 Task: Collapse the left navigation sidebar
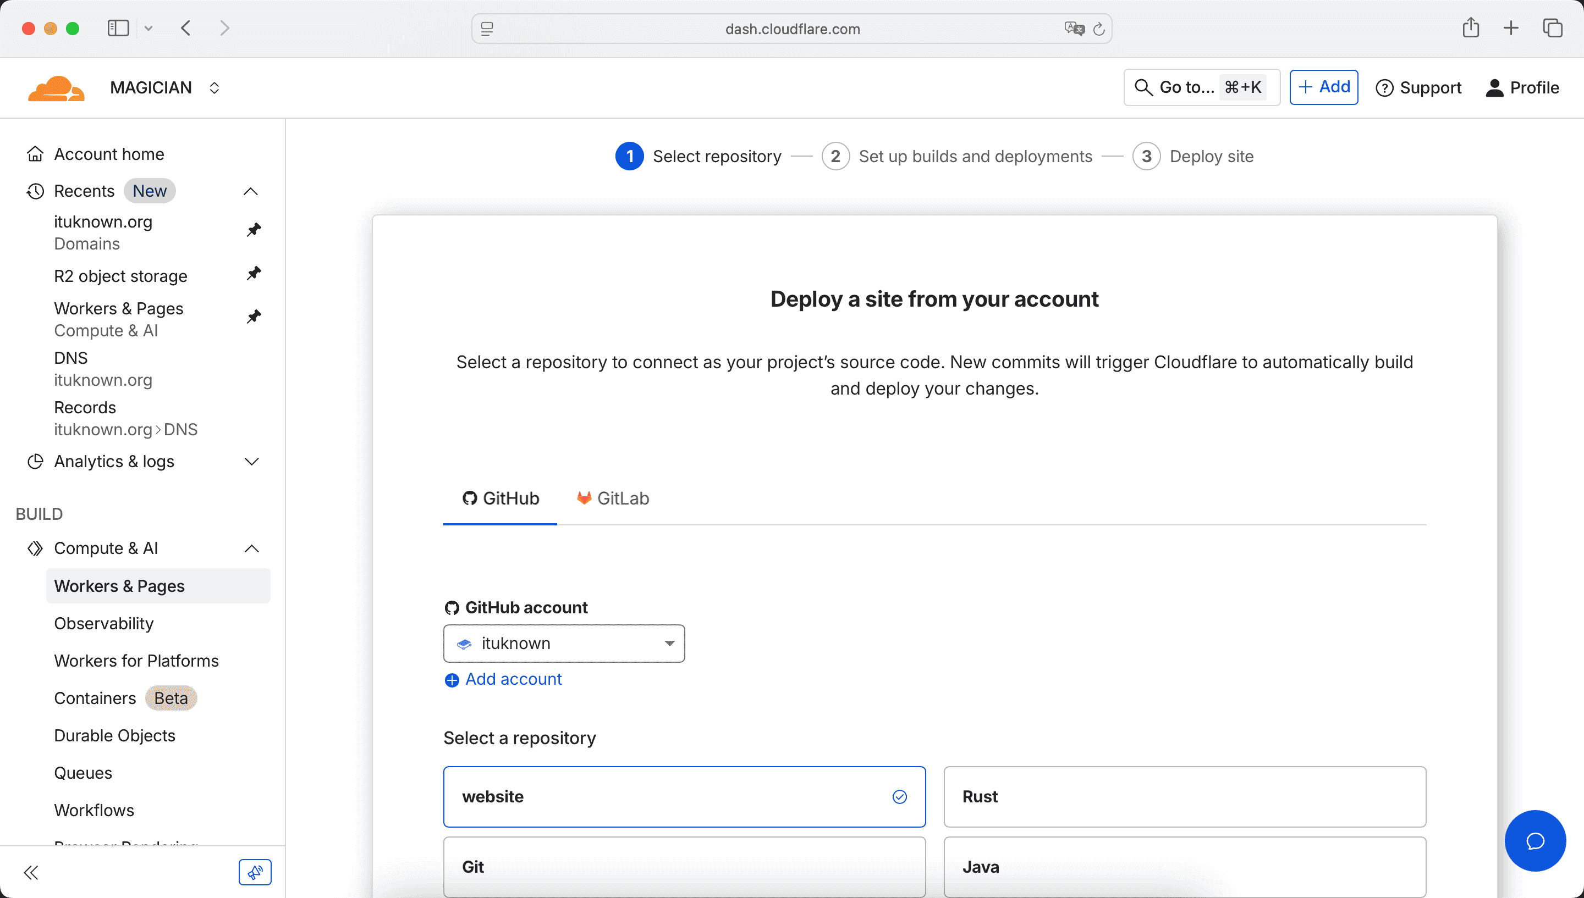pos(31,872)
